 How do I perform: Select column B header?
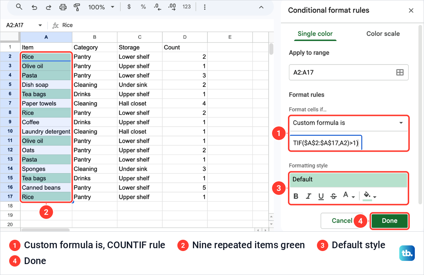pos(95,37)
